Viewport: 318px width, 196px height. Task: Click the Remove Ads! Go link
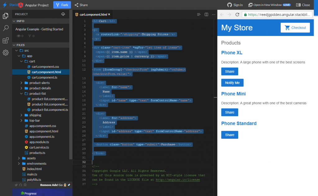click(55, 185)
